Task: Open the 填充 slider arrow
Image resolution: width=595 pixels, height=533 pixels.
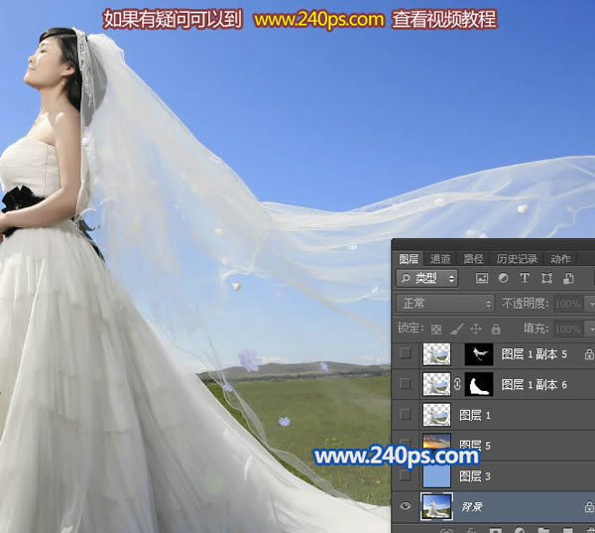Action: 591,329
